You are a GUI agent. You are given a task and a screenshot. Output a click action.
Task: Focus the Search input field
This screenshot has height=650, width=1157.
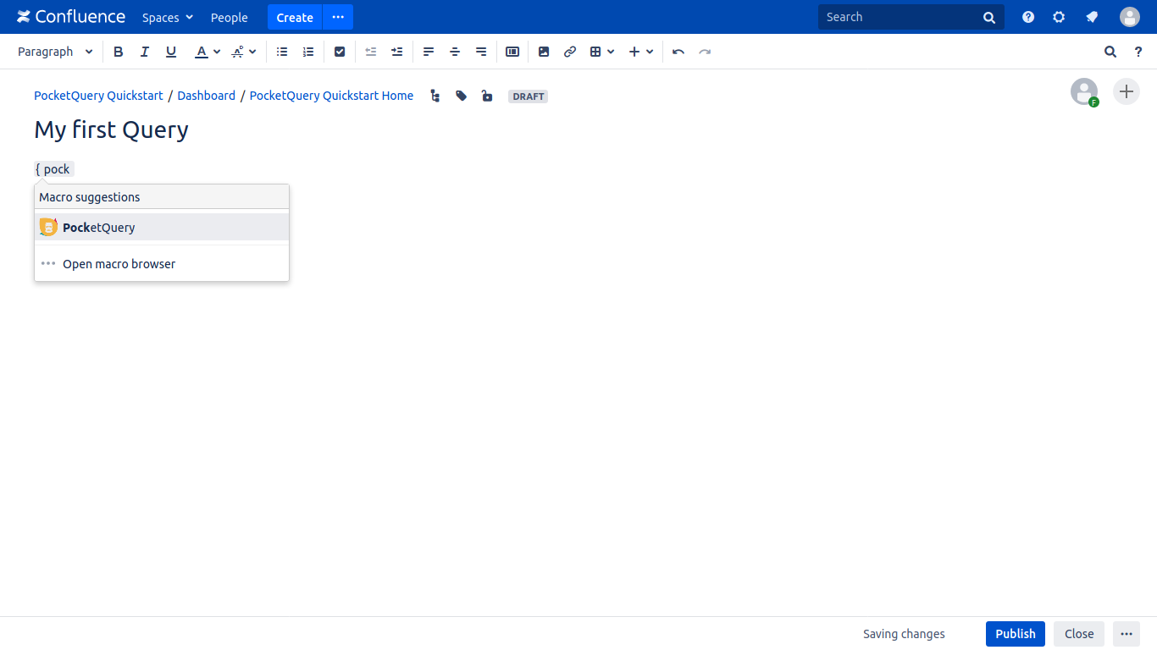pyautogui.click(x=898, y=17)
